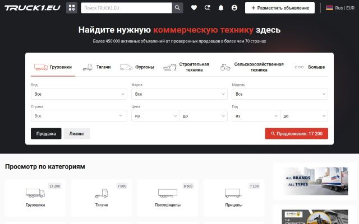Screen dimensions: 359x224
Task: Click the semi-trailer icon in Полуприцепы card
Action: click(168, 193)
